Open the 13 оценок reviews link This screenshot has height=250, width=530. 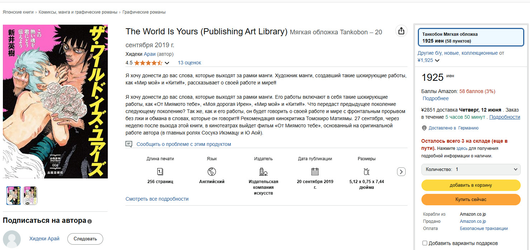tap(189, 63)
